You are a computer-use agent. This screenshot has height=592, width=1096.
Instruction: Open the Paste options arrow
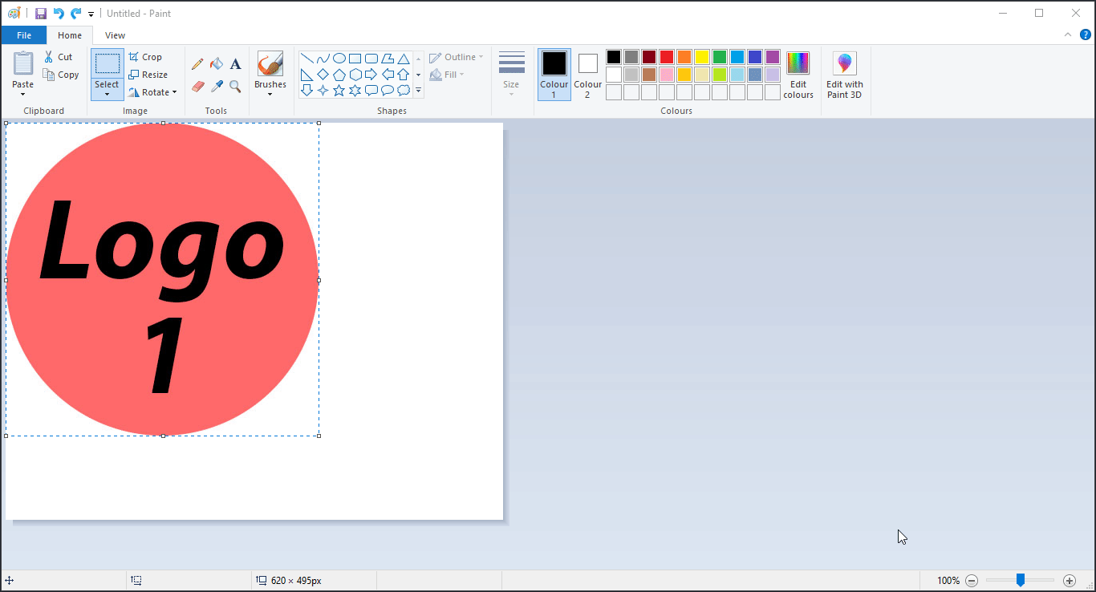click(x=23, y=94)
